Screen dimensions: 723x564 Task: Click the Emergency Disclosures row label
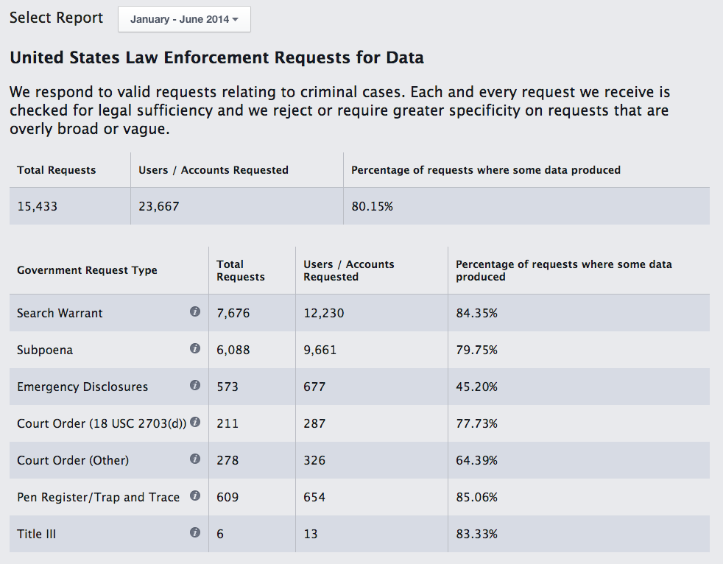[x=82, y=387]
